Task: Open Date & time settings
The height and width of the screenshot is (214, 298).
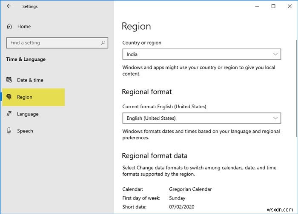Action: (30, 80)
